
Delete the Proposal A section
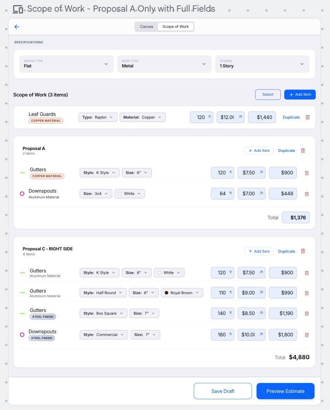click(303, 151)
